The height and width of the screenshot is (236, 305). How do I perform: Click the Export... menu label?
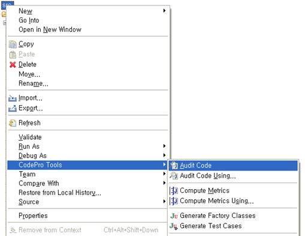(31, 108)
